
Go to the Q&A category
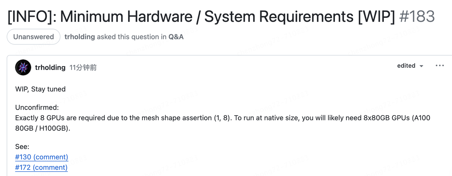tap(176, 37)
